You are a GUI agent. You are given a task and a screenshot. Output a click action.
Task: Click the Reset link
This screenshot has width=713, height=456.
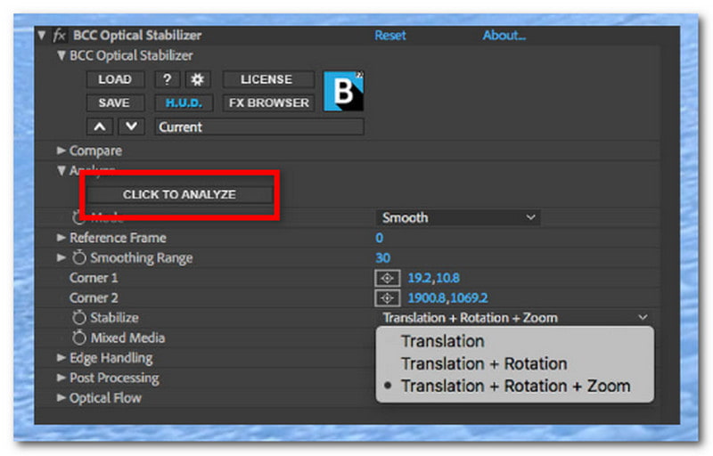[390, 36]
